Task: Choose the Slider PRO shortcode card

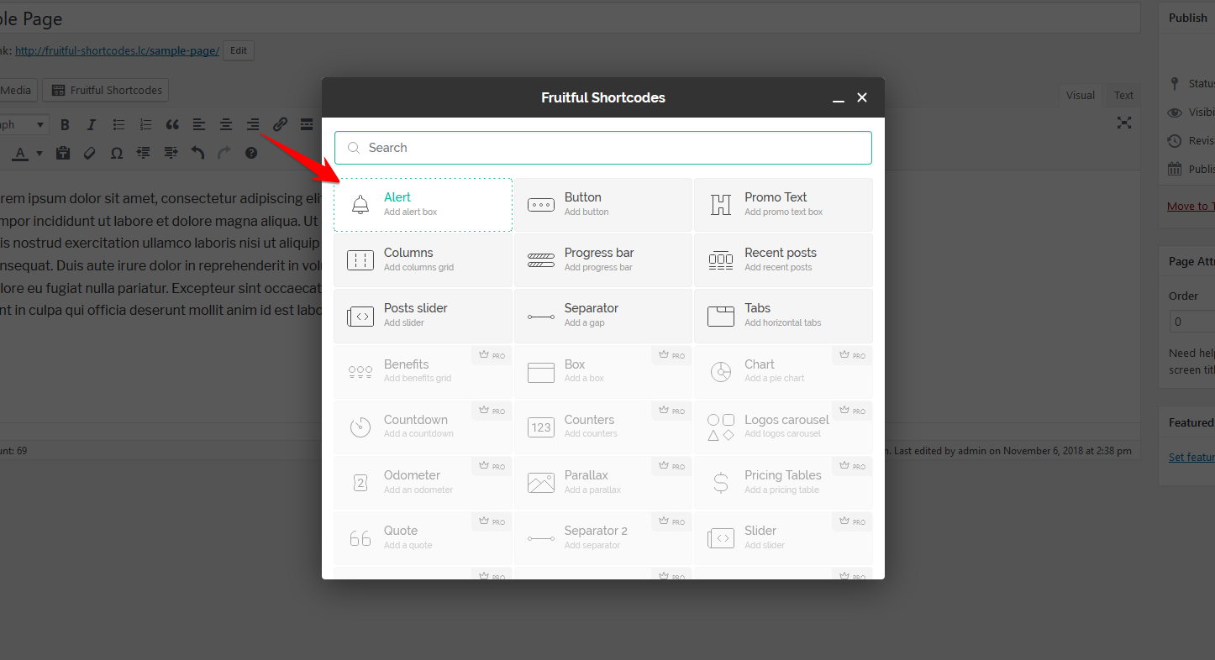Action: pyautogui.click(x=783, y=538)
